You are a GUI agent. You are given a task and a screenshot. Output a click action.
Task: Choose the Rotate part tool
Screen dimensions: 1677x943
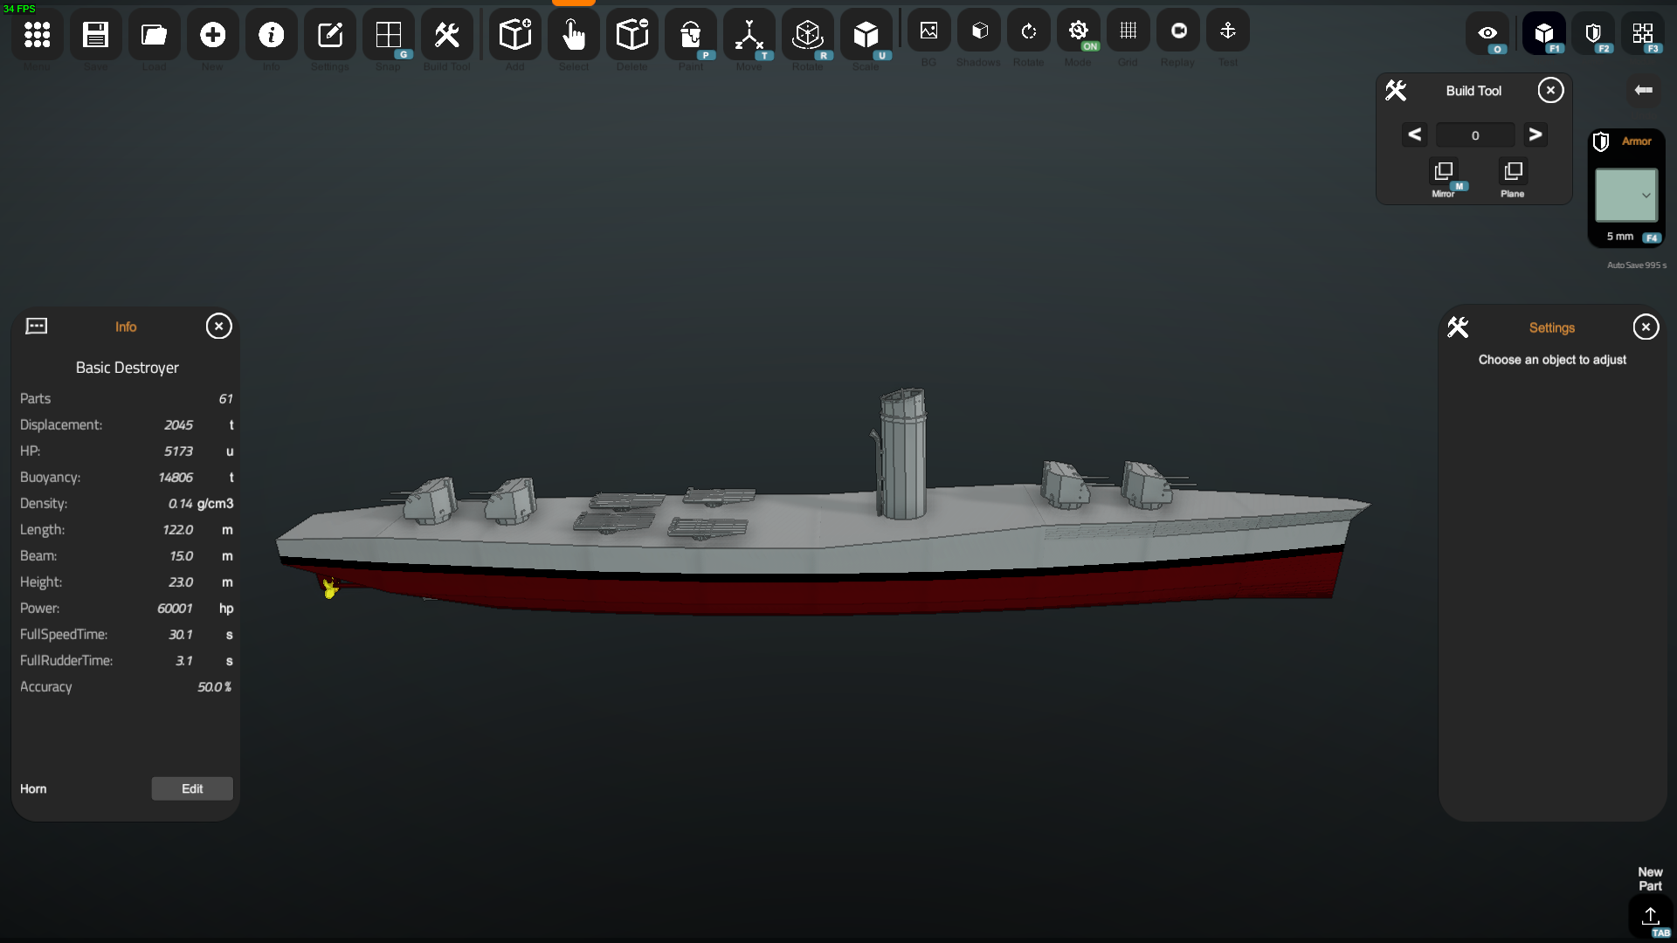(x=807, y=35)
